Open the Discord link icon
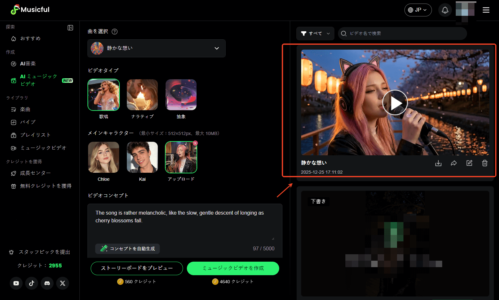The height and width of the screenshot is (300, 499). 47,283
